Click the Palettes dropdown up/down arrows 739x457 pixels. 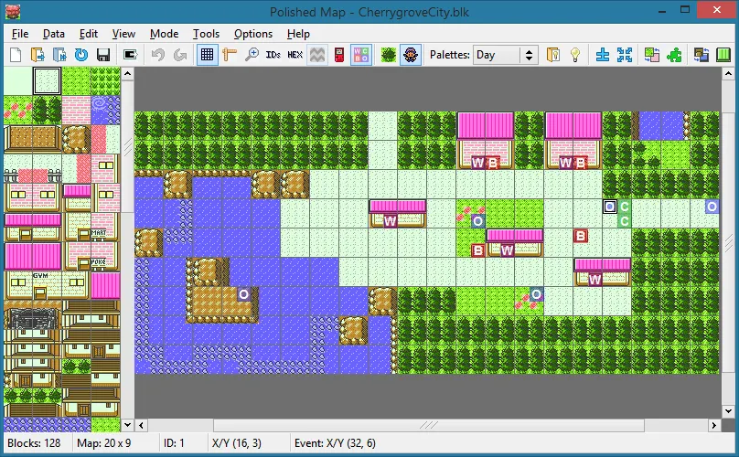pyautogui.click(x=529, y=55)
